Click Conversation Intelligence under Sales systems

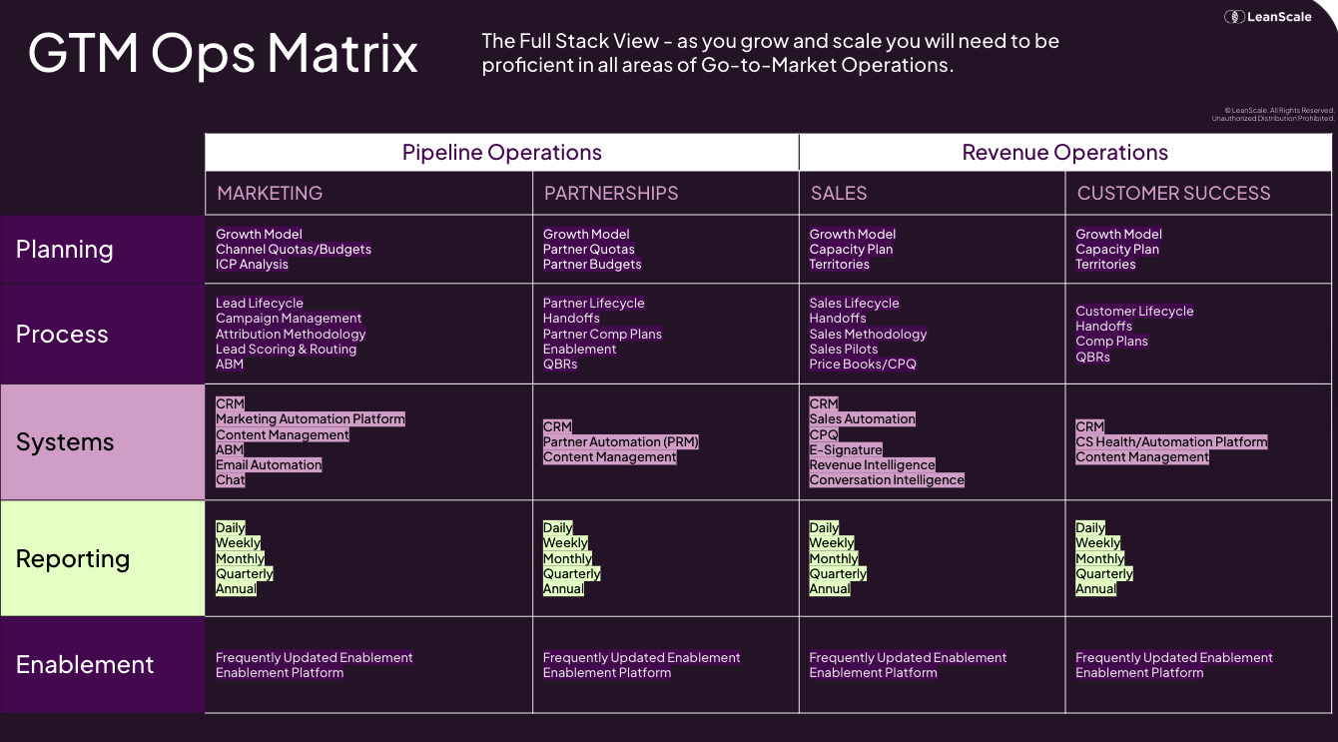887,479
